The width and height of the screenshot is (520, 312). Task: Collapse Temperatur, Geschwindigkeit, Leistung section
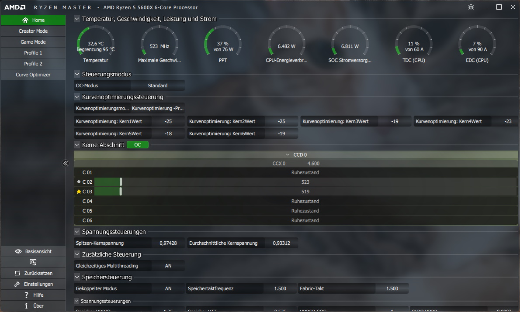coord(77,19)
